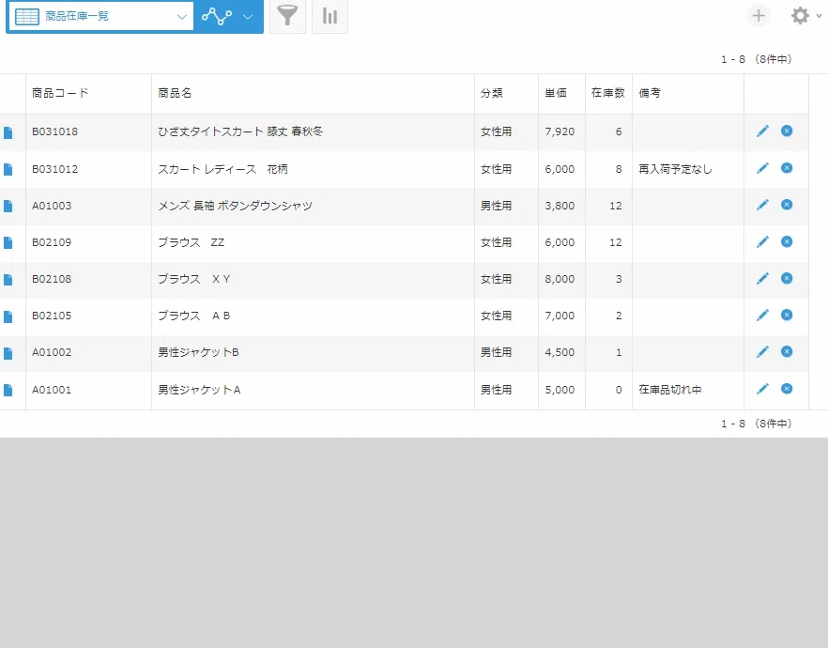Open the filter funnel icon

[x=288, y=16]
